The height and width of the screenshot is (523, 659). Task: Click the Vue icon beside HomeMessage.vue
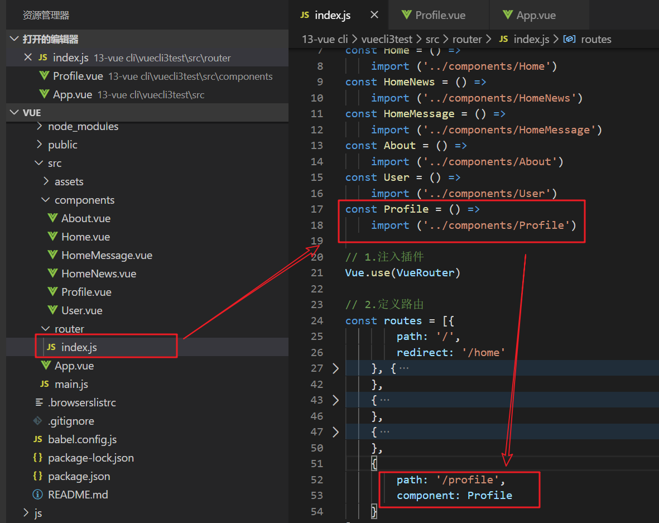point(52,255)
